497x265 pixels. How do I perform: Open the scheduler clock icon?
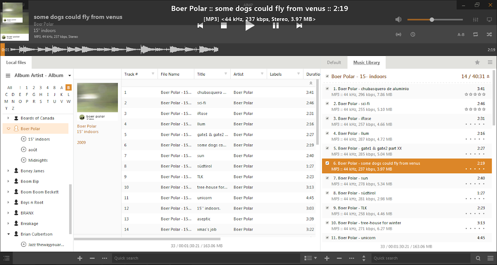tap(413, 34)
